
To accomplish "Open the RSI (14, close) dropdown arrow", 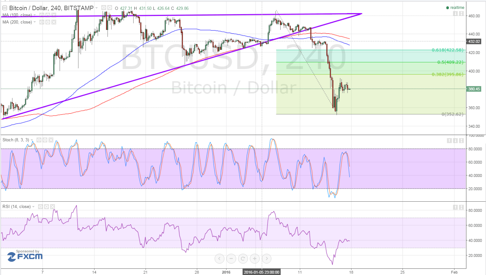I will point(34,207).
